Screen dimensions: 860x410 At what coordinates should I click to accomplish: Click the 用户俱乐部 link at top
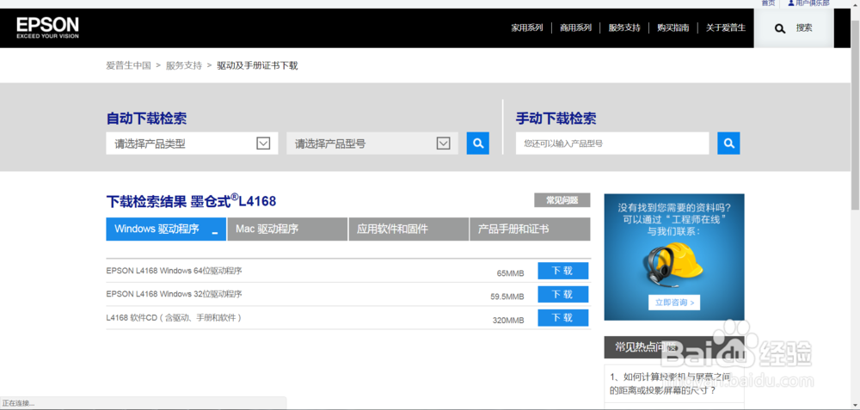pos(813,3)
